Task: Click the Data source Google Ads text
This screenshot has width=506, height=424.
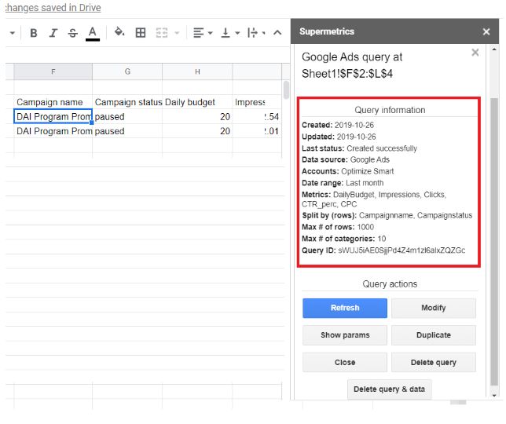Action: 346,159
